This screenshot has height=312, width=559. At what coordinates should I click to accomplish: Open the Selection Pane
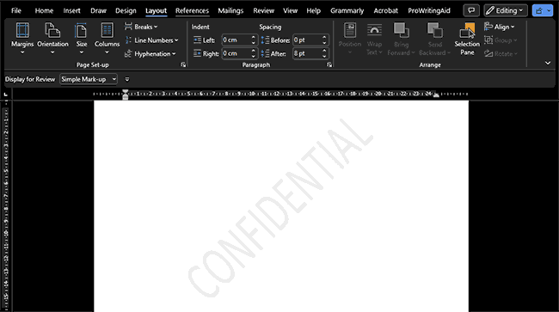pyautogui.click(x=467, y=39)
